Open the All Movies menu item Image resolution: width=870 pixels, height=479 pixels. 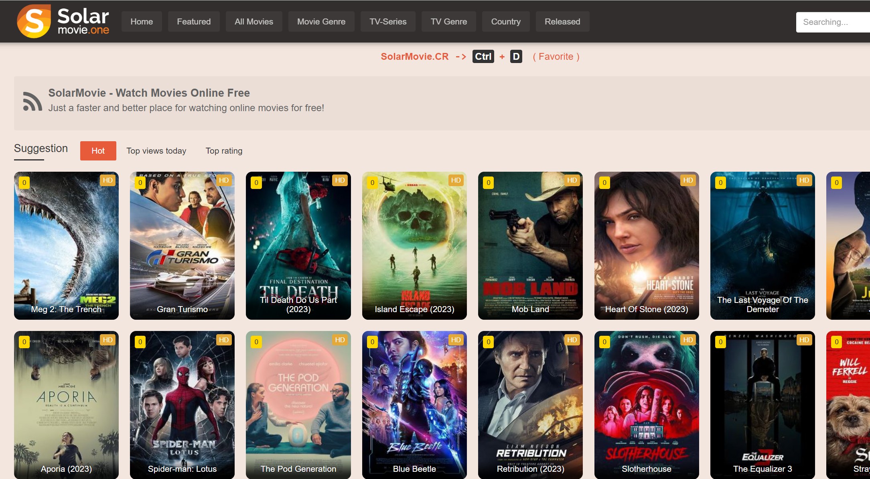[253, 22]
